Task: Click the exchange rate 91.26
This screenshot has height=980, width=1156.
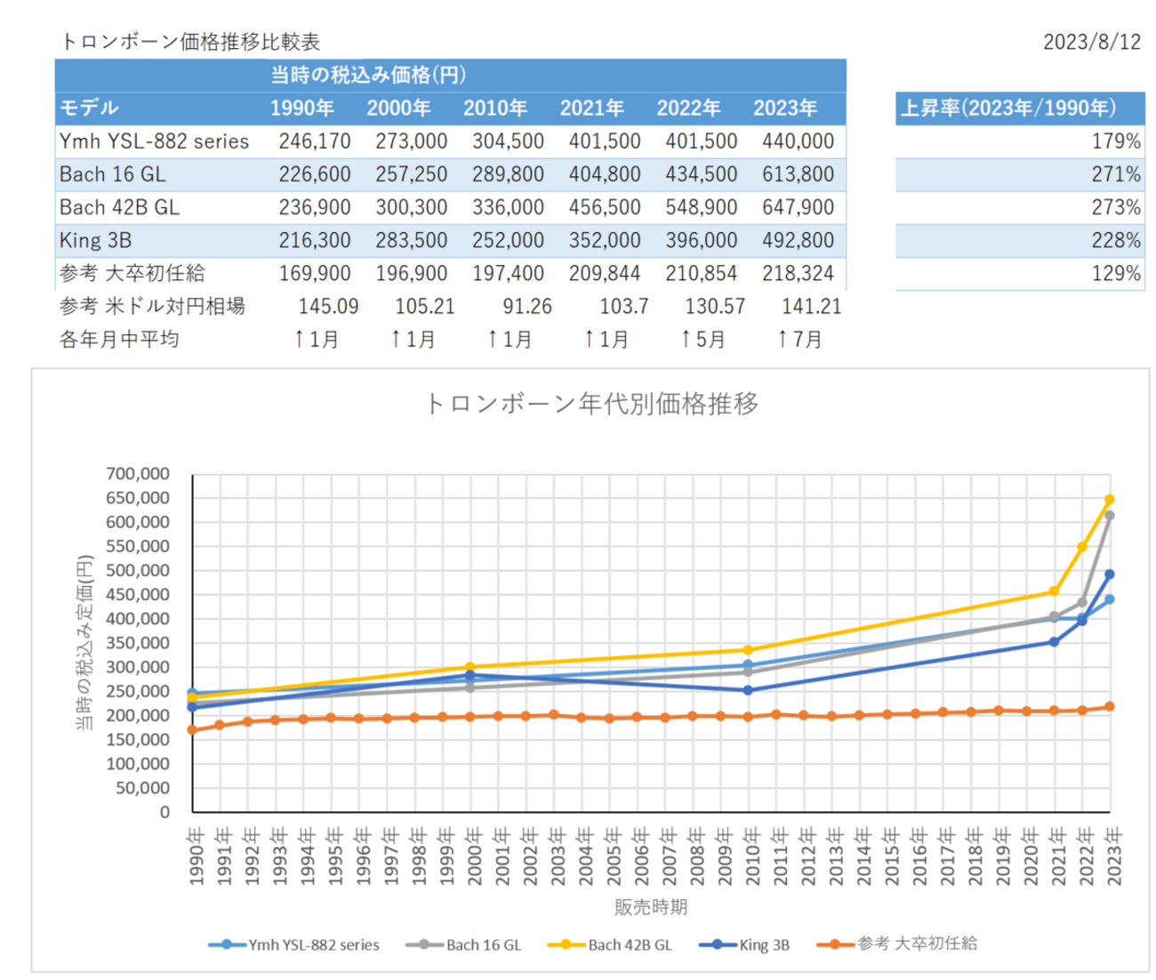Action: click(527, 306)
